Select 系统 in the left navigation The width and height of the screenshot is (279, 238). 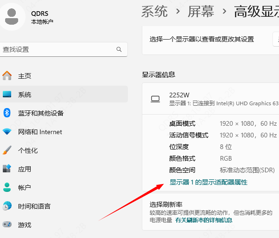[25, 95]
